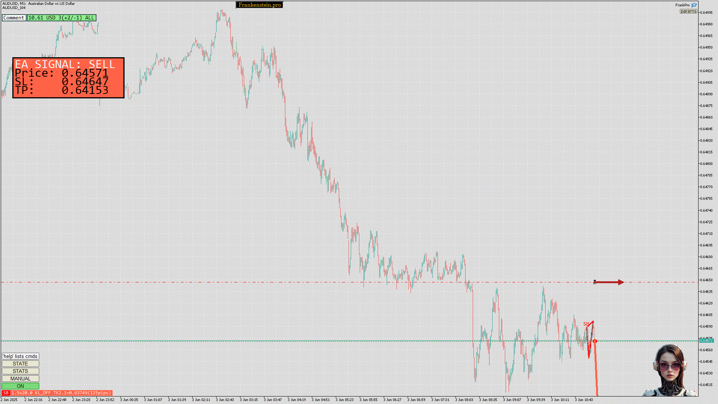Click the red SB badge in status bar

[x=6, y=393]
